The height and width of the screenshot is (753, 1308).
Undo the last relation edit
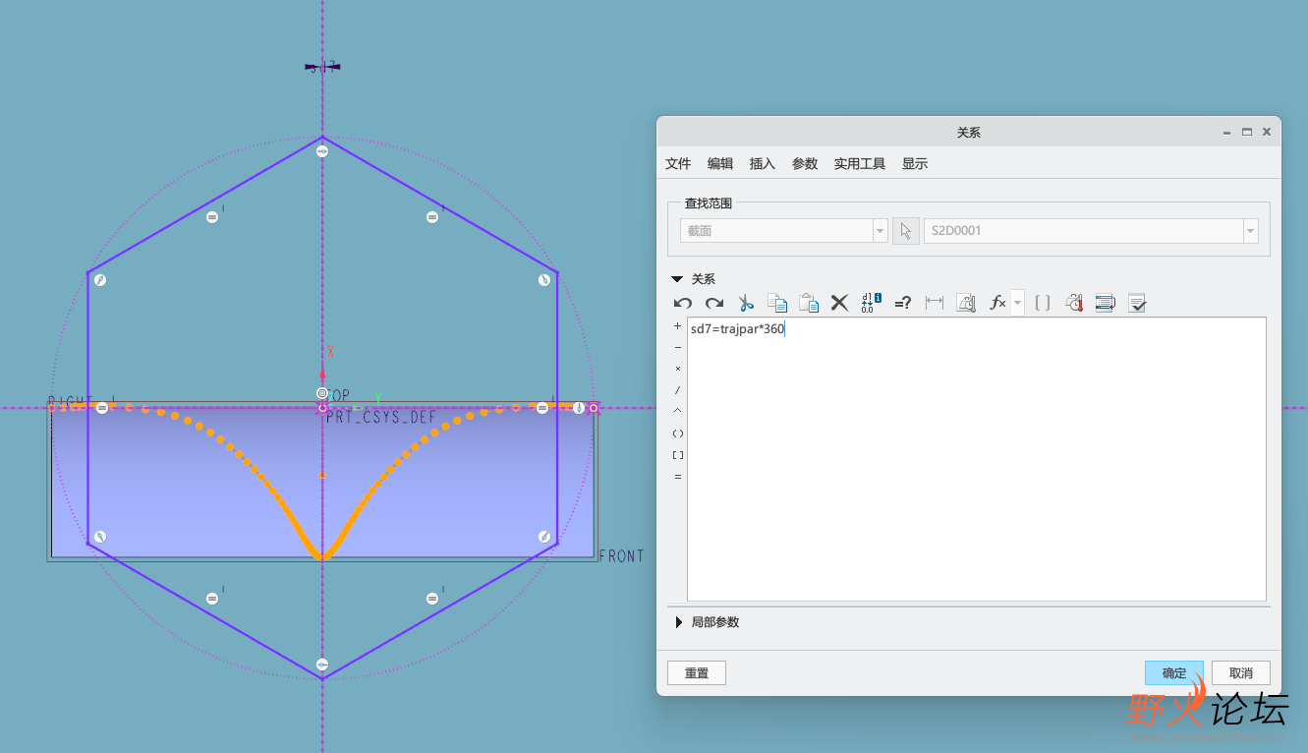coord(683,304)
